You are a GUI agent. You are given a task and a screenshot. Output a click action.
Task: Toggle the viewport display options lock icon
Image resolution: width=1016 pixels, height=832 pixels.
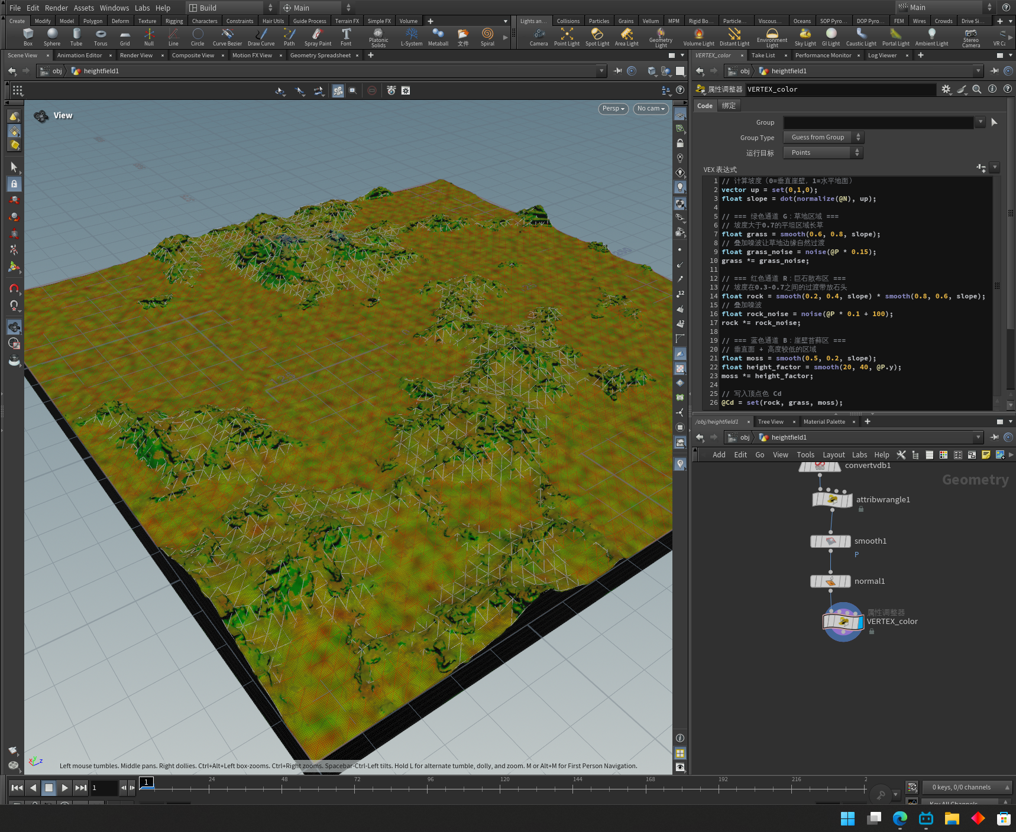[680, 143]
